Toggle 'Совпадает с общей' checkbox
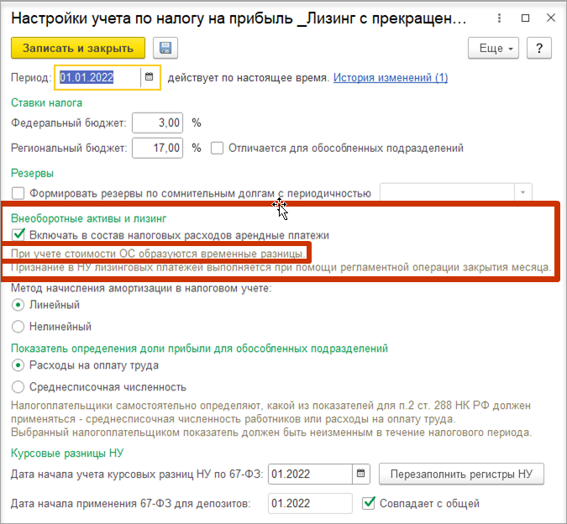 (368, 503)
